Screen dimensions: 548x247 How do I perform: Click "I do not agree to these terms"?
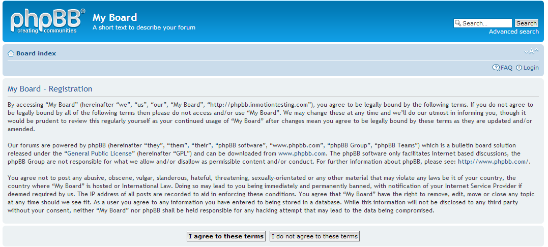[314, 236]
